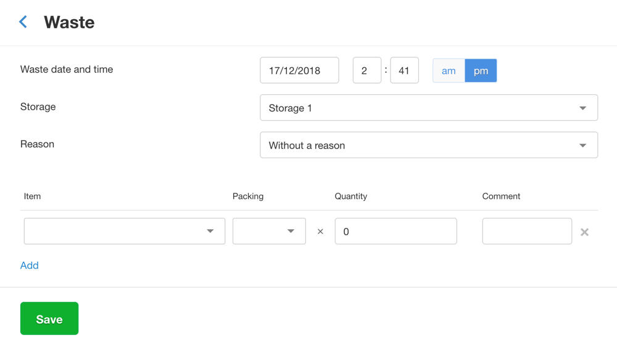Open the Storage 1 dropdown
The width and height of the screenshot is (617, 356).
[x=428, y=108]
